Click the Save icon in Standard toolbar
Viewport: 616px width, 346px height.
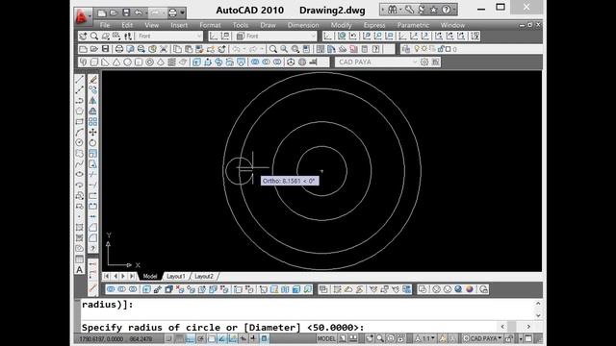coord(105,49)
